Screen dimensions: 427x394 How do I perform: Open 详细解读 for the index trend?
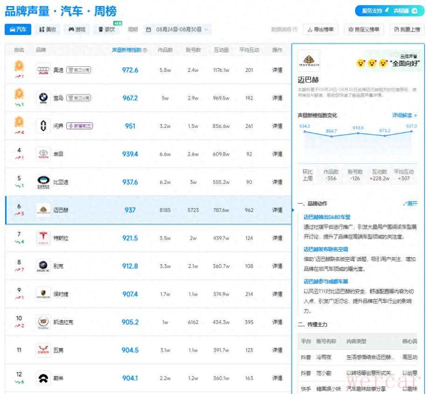(x=404, y=115)
